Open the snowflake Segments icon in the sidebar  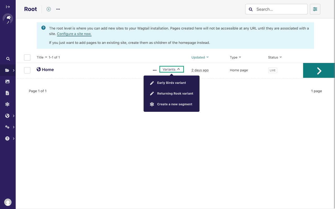point(7,104)
